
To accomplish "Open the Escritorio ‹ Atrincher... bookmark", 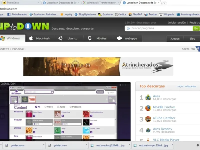I will point(43,14).
